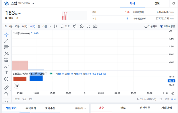
Task: Expand the STEEM/KRW market selector arrow
Action: (33, 3)
